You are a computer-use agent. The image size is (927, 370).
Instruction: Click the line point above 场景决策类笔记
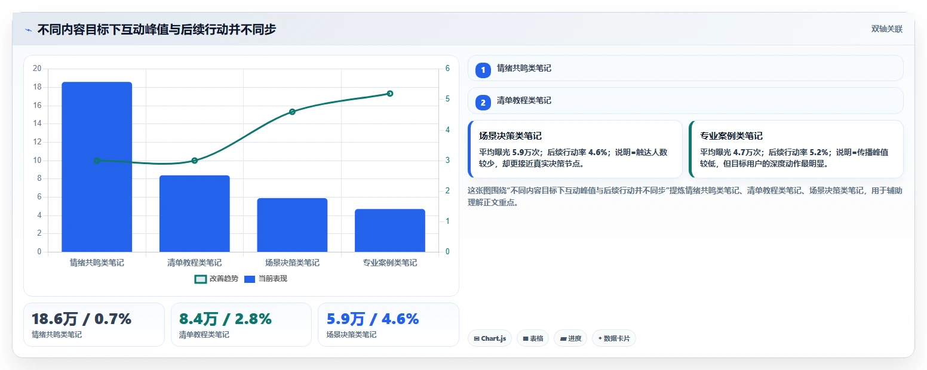coord(292,112)
